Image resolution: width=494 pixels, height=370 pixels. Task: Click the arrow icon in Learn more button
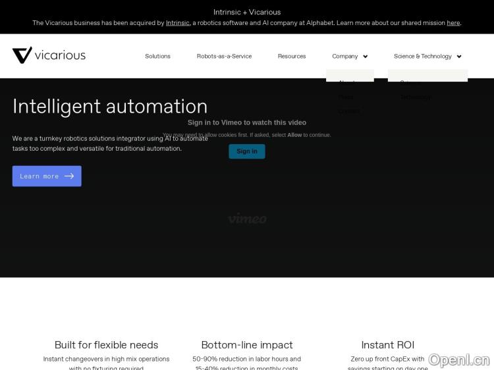[69, 176]
